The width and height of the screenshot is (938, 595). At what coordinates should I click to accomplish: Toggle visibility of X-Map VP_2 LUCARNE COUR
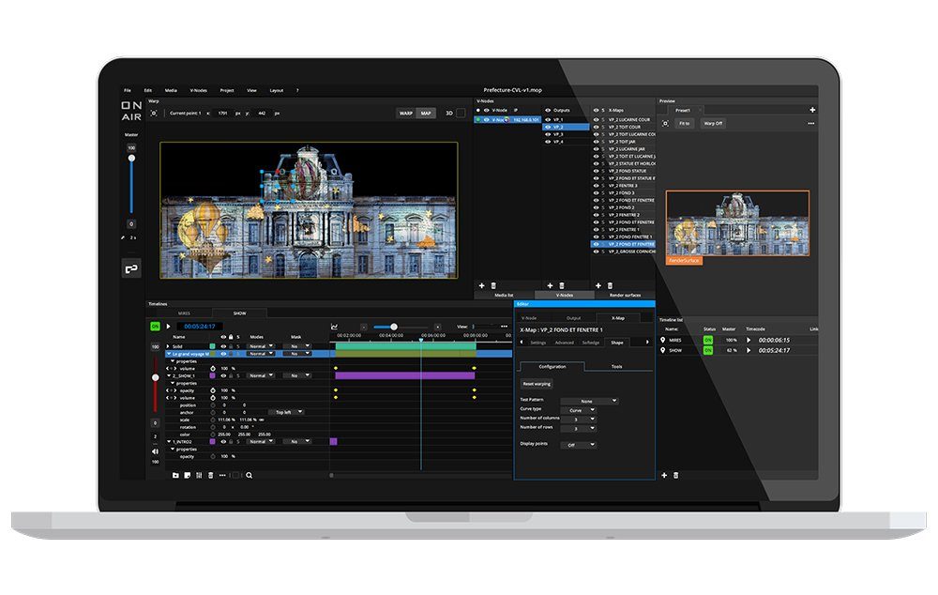tap(596, 120)
